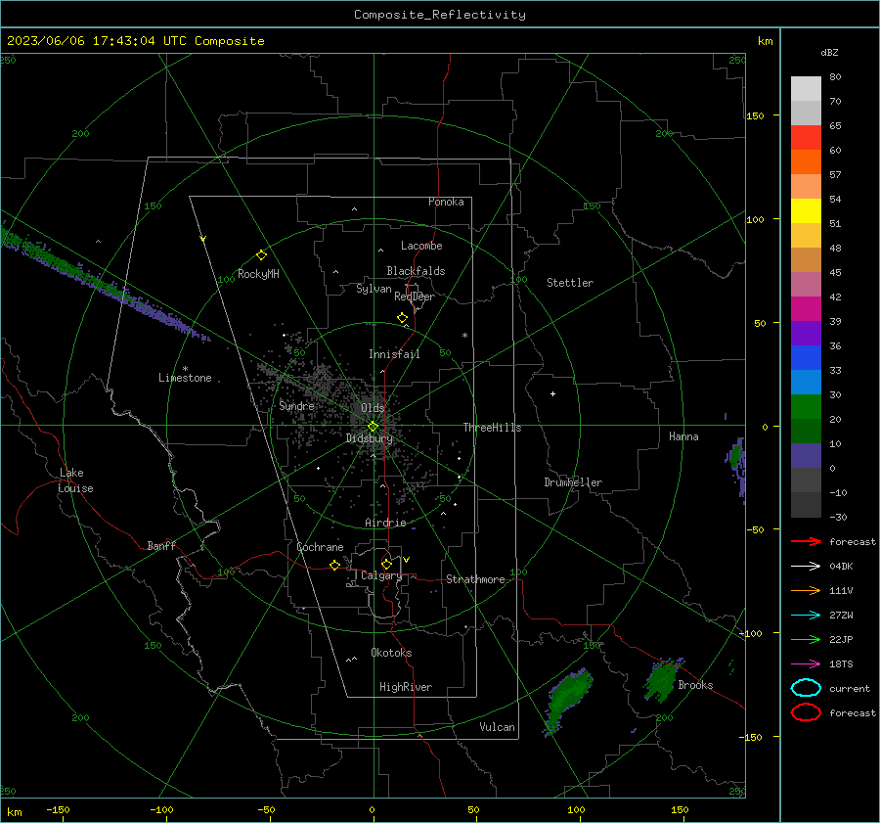The width and height of the screenshot is (880, 823).
Task: Click the -150 tick on bottom km axis
Action: tap(58, 809)
